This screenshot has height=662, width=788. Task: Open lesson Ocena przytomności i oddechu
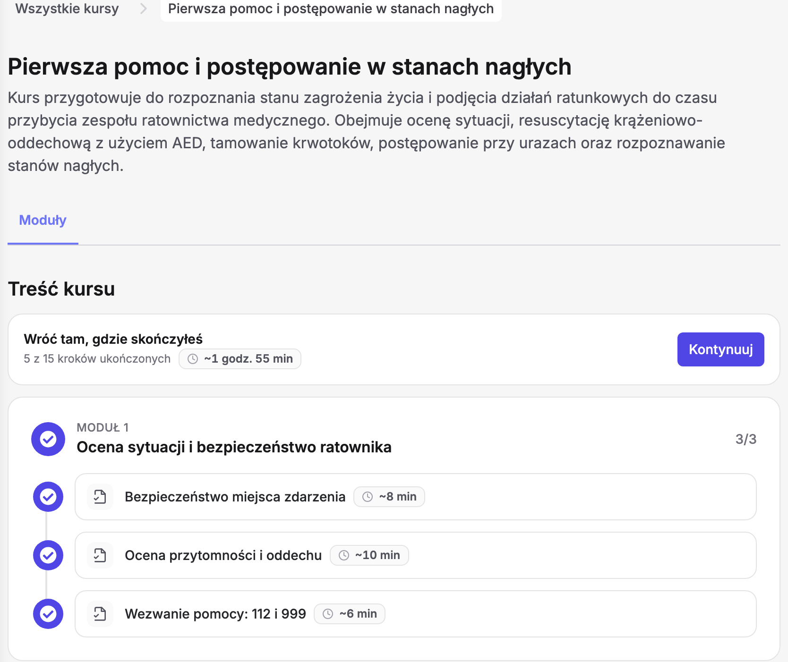point(416,555)
